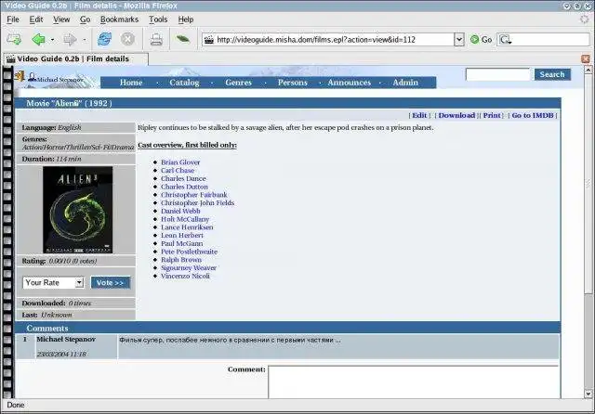Click the page scrollbar down arrow
595x414 pixels.
coord(588,394)
